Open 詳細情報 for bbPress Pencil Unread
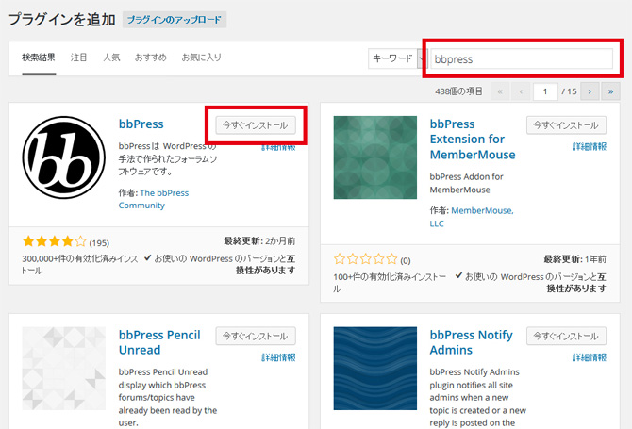 point(278,357)
